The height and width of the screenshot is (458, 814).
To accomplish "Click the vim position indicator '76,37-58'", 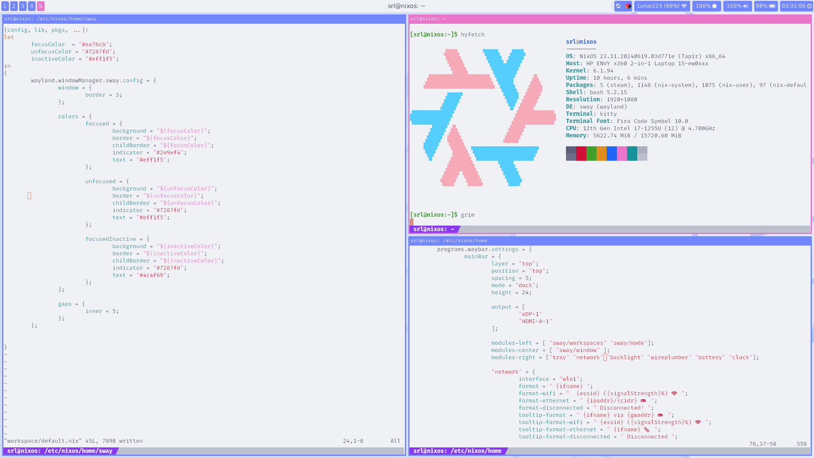I will [x=763, y=444].
